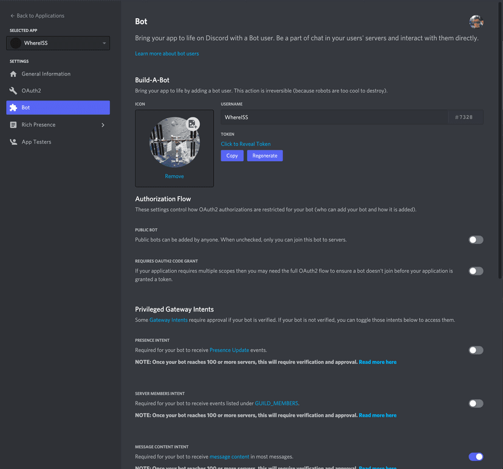Click the #7328 discriminator text
Image resolution: width=503 pixels, height=469 pixels.
click(464, 117)
